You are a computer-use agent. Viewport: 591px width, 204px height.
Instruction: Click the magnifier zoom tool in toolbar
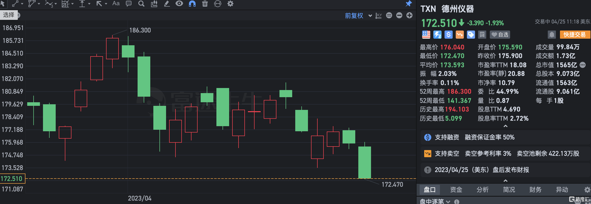[141, 4]
